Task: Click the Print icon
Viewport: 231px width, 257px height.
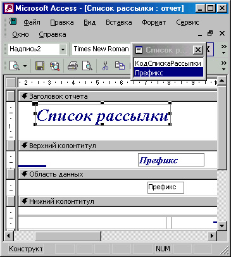Action: pyautogui.click(x=73, y=66)
